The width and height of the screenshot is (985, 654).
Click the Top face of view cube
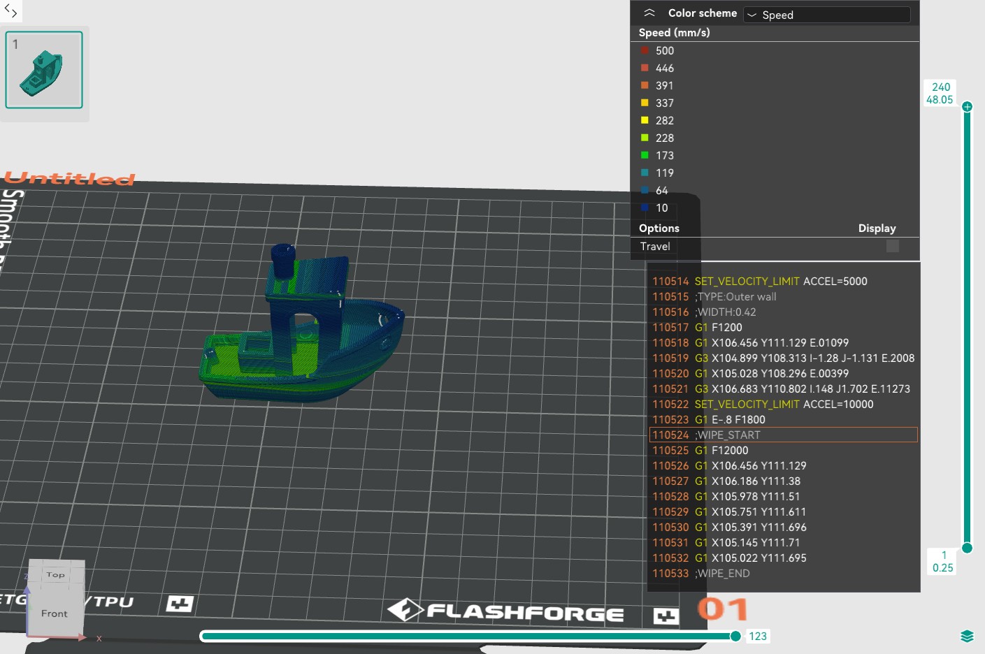[56, 574]
